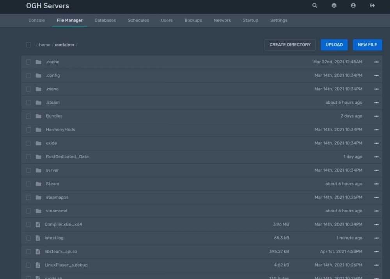Open the server folder row

pos(52,171)
